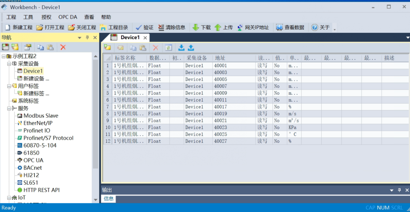The image size is (410, 212).
Task: Open the 工程目录 project directory
Action: coord(114,27)
